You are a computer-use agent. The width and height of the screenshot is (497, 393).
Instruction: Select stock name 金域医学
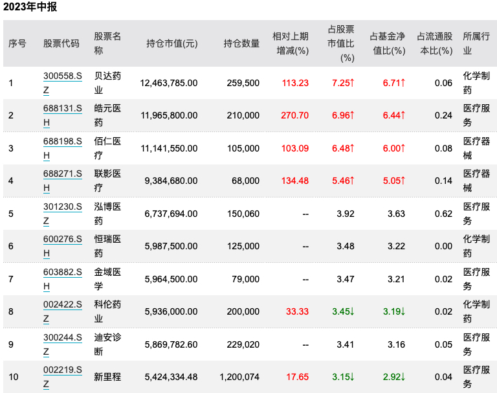pyautogui.click(x=107, y=279)
